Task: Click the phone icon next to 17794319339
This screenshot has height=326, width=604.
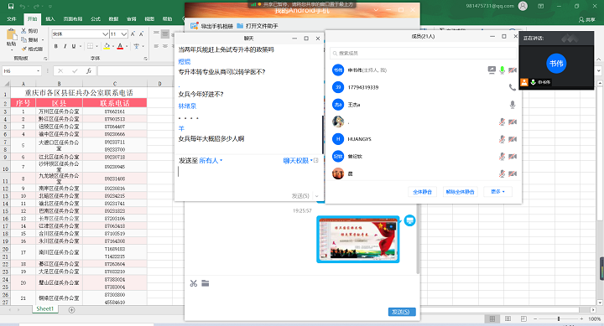Action: point(512,87)
